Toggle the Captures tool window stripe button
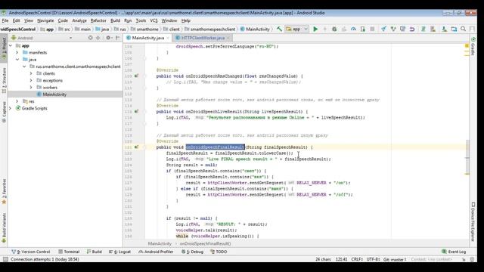The image size is (484, 272). pyautogui.click(x=4, y=112)
